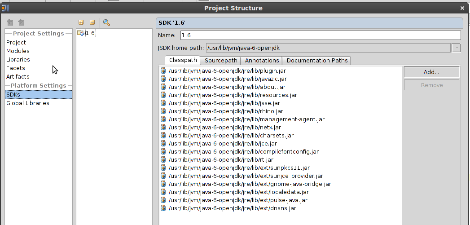Click the minus icon to remove SDK
The image size is (470, 225).
(92, 22)
